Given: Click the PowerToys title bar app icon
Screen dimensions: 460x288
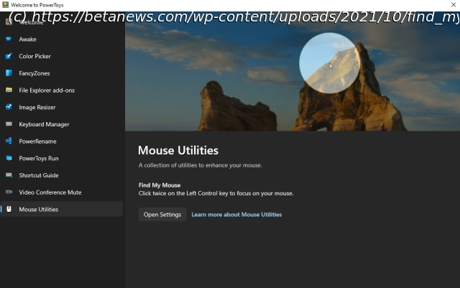Looking at the screenshot, I should coord(5,5).
